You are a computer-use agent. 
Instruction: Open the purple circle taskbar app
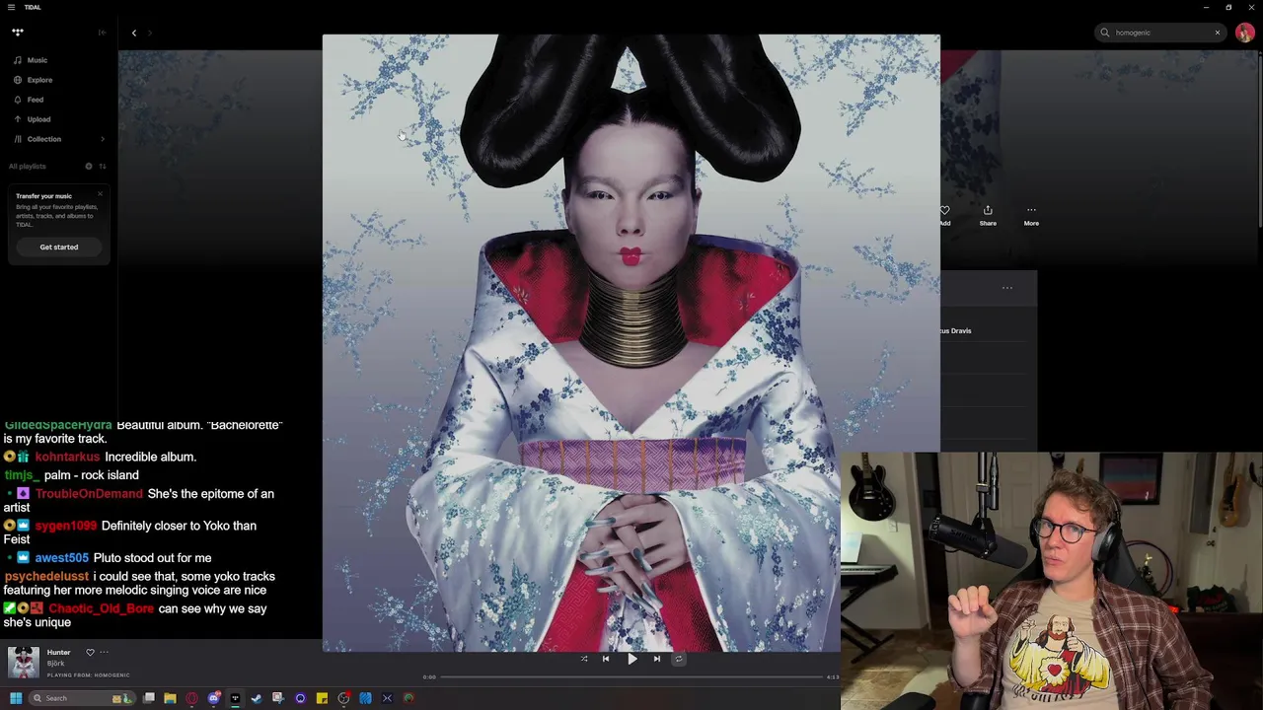300,698
